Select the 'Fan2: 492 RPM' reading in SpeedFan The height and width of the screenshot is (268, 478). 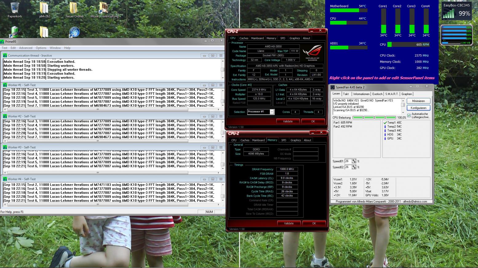click(x=343, y=126)
